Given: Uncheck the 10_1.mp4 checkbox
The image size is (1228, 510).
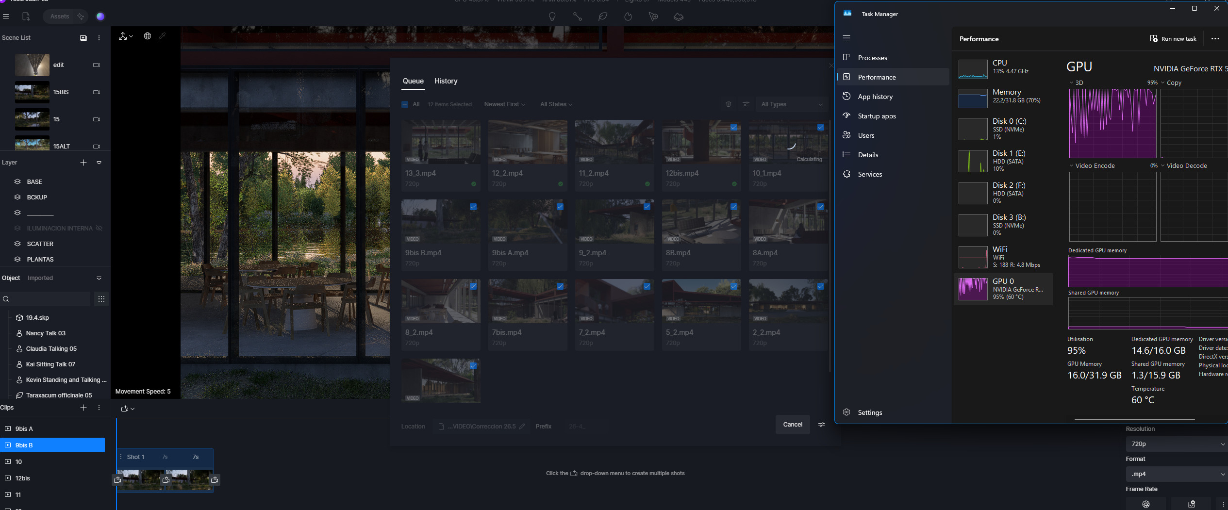Looking at the screenshot, I should pyautogui.click(x=821, y=127).
